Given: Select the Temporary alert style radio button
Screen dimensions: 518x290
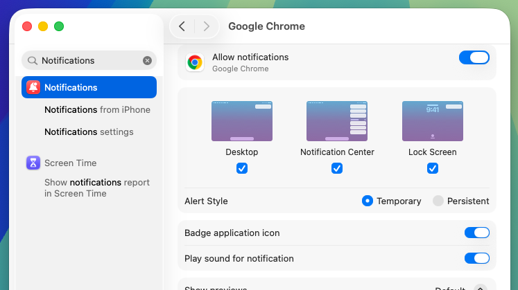Looking at the screenshot, I should click(368, 201).
